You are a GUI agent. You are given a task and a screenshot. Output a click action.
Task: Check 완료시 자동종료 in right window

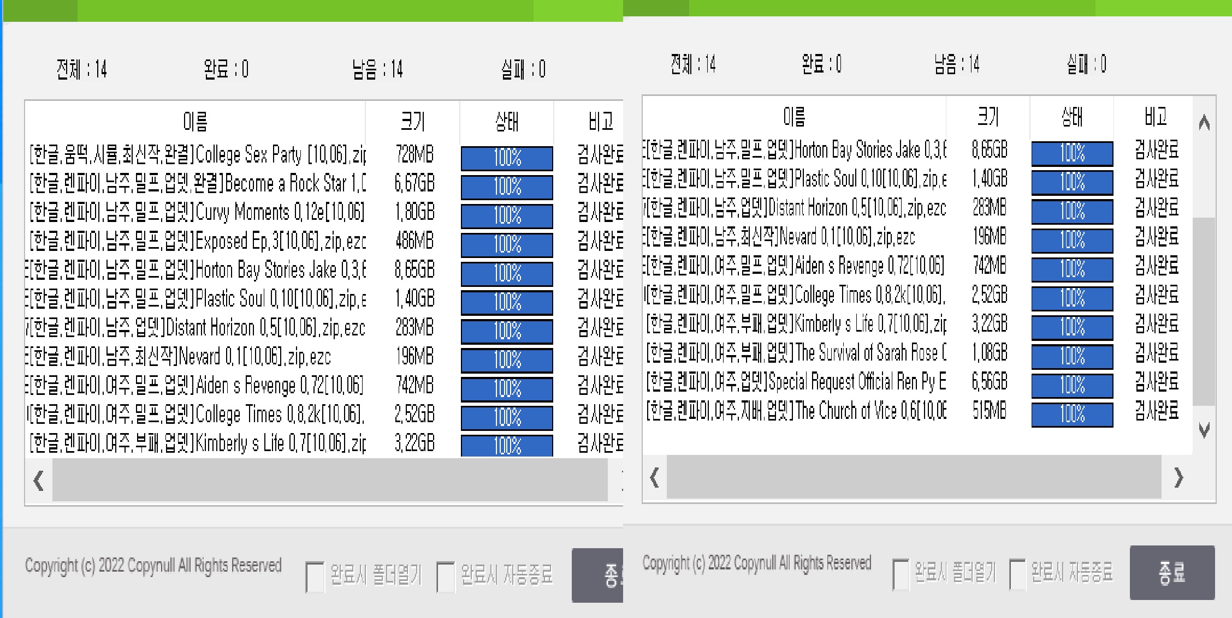pyautogui.click(x=1017, y=574)
